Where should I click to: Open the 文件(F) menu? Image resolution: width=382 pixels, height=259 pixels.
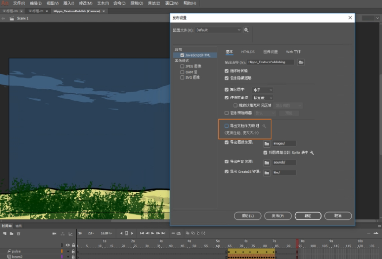(19, 3)
